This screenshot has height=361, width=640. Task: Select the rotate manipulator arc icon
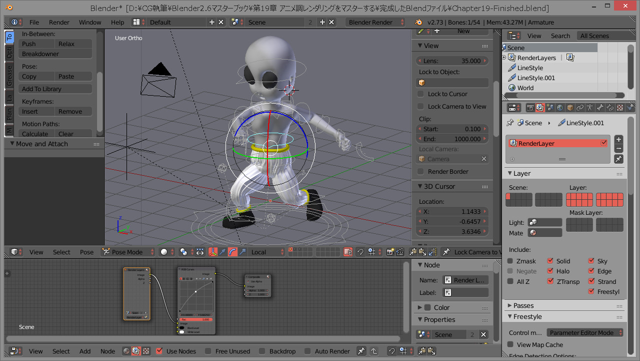tap(233, 252)
